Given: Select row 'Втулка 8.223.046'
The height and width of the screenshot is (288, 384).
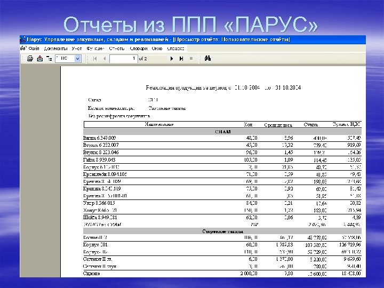Looking at the screenshot, I should tap(222, 153).
